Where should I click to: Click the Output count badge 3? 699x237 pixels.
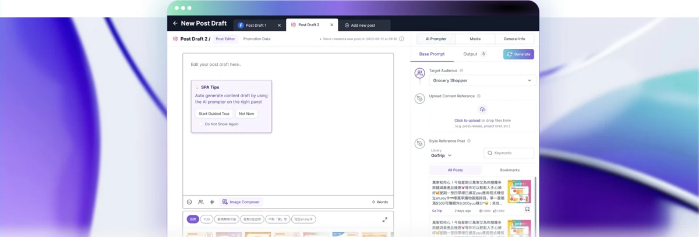[483, 54]
